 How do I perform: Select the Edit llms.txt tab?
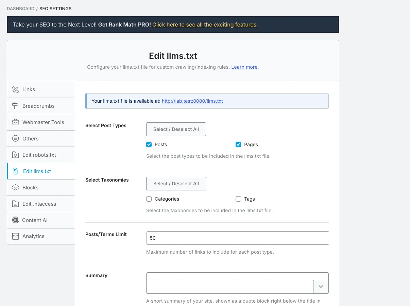tap(41, 171)
